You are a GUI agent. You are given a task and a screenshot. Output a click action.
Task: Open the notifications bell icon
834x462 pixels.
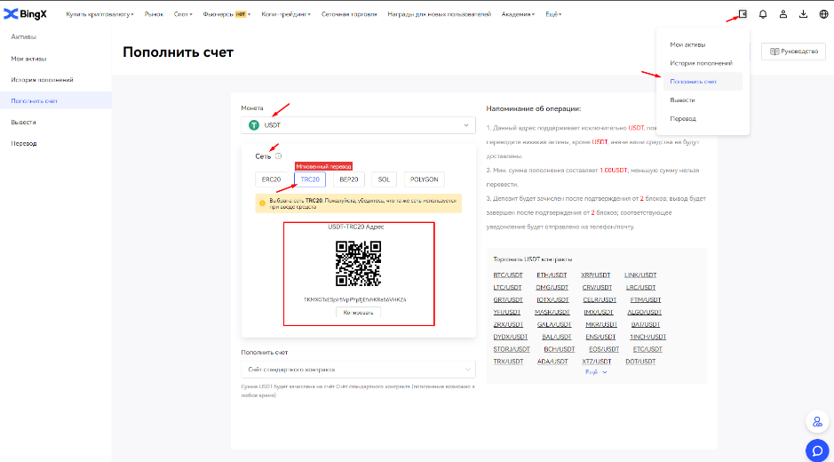(763, 14)
